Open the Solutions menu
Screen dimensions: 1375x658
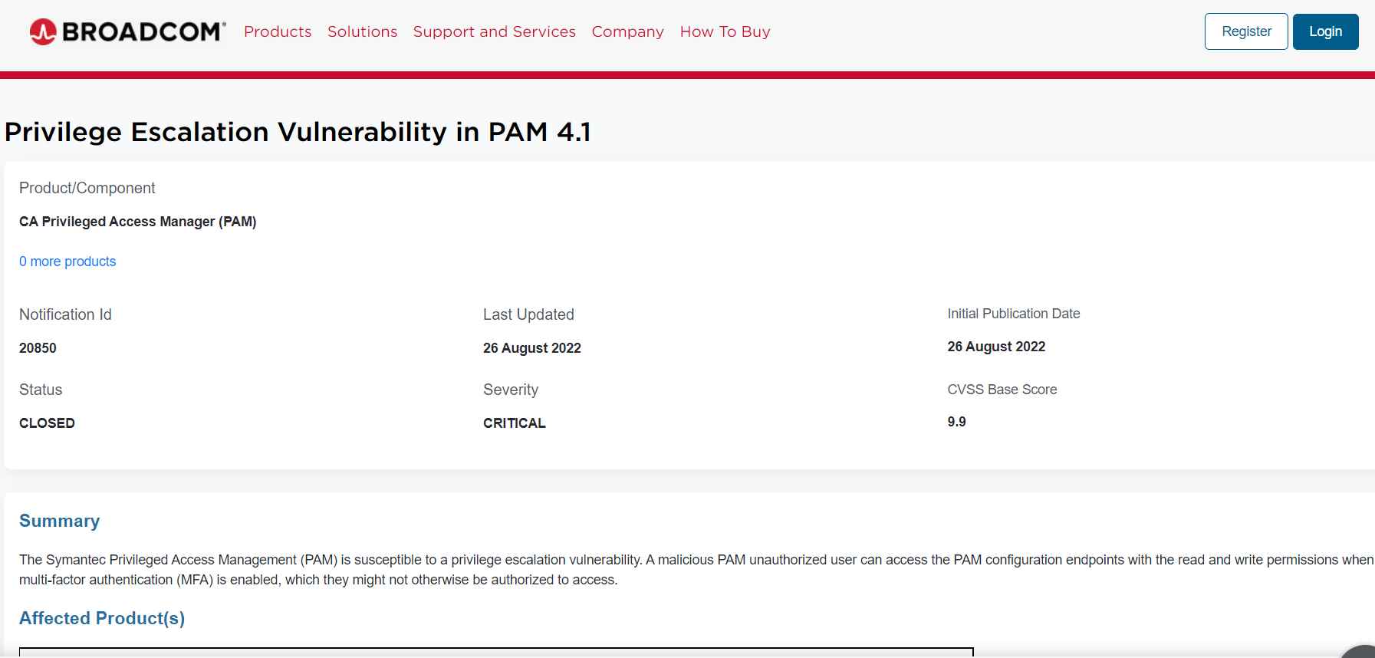pyautogui.click(x=362, y=31)
